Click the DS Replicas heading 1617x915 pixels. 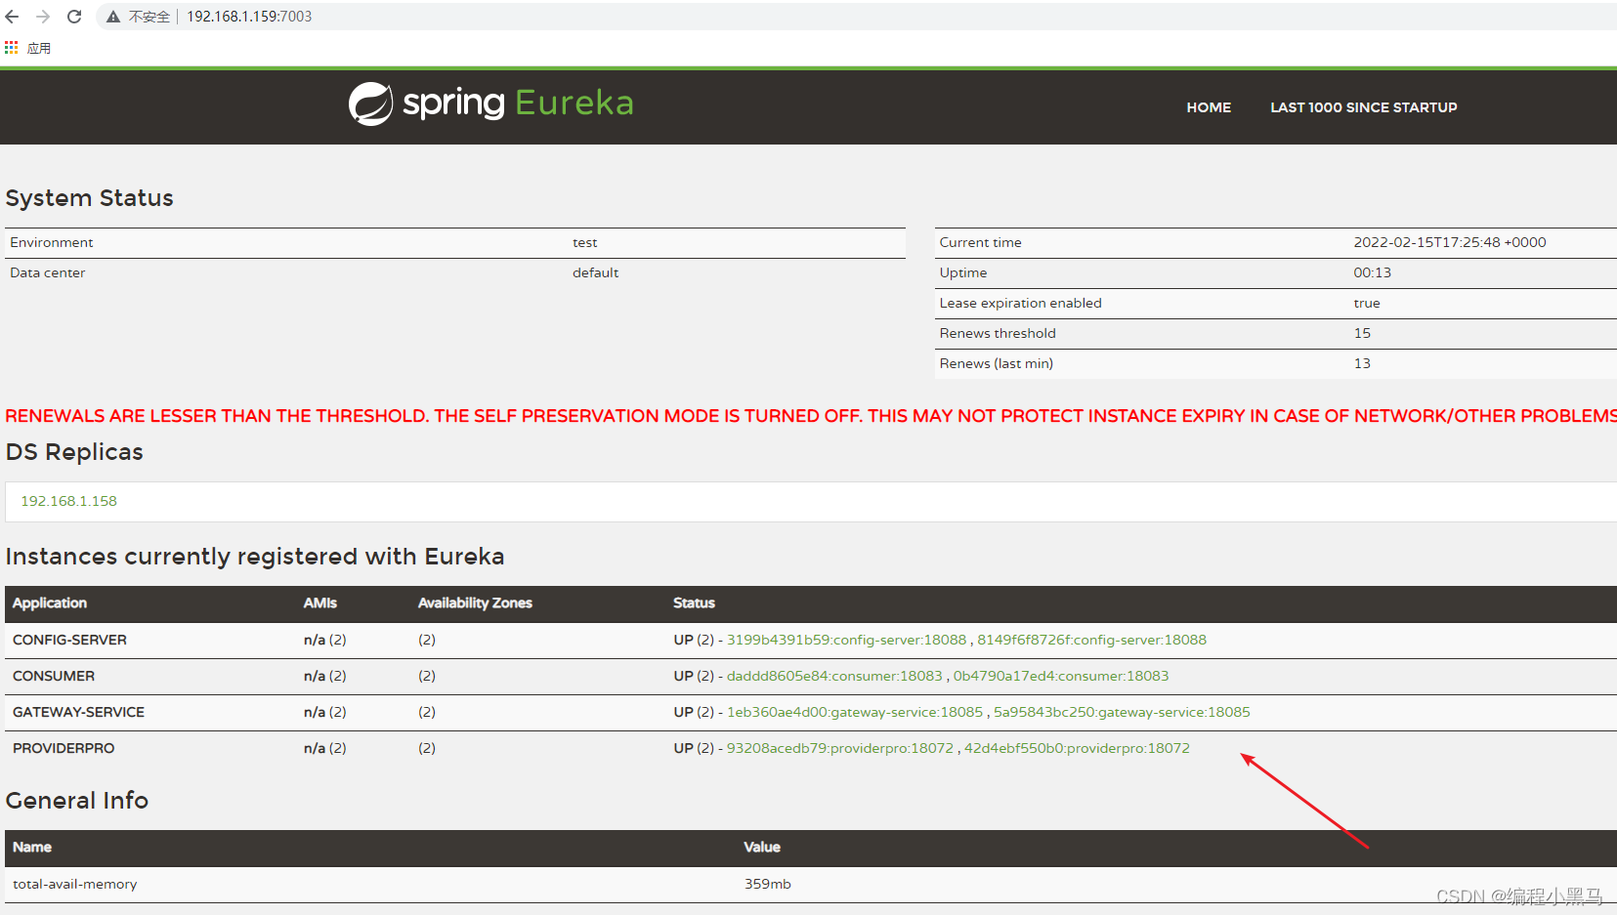(x=74, y=452)
